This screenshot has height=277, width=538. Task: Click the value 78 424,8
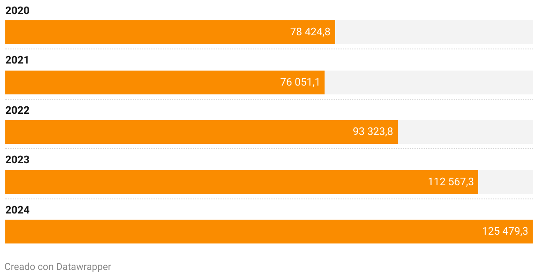310,32
